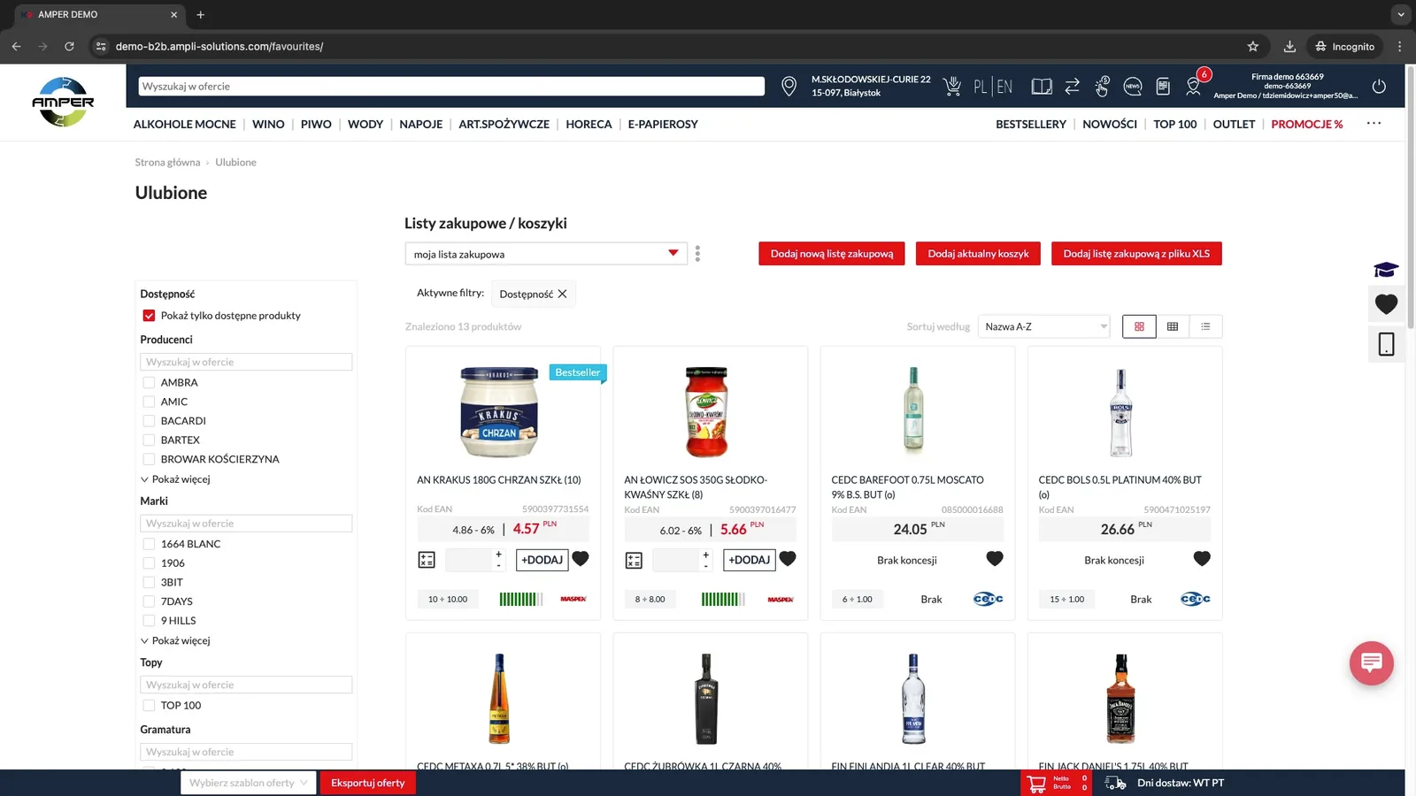
Task: Click Eksportuj oferty button
Action: 367,783
